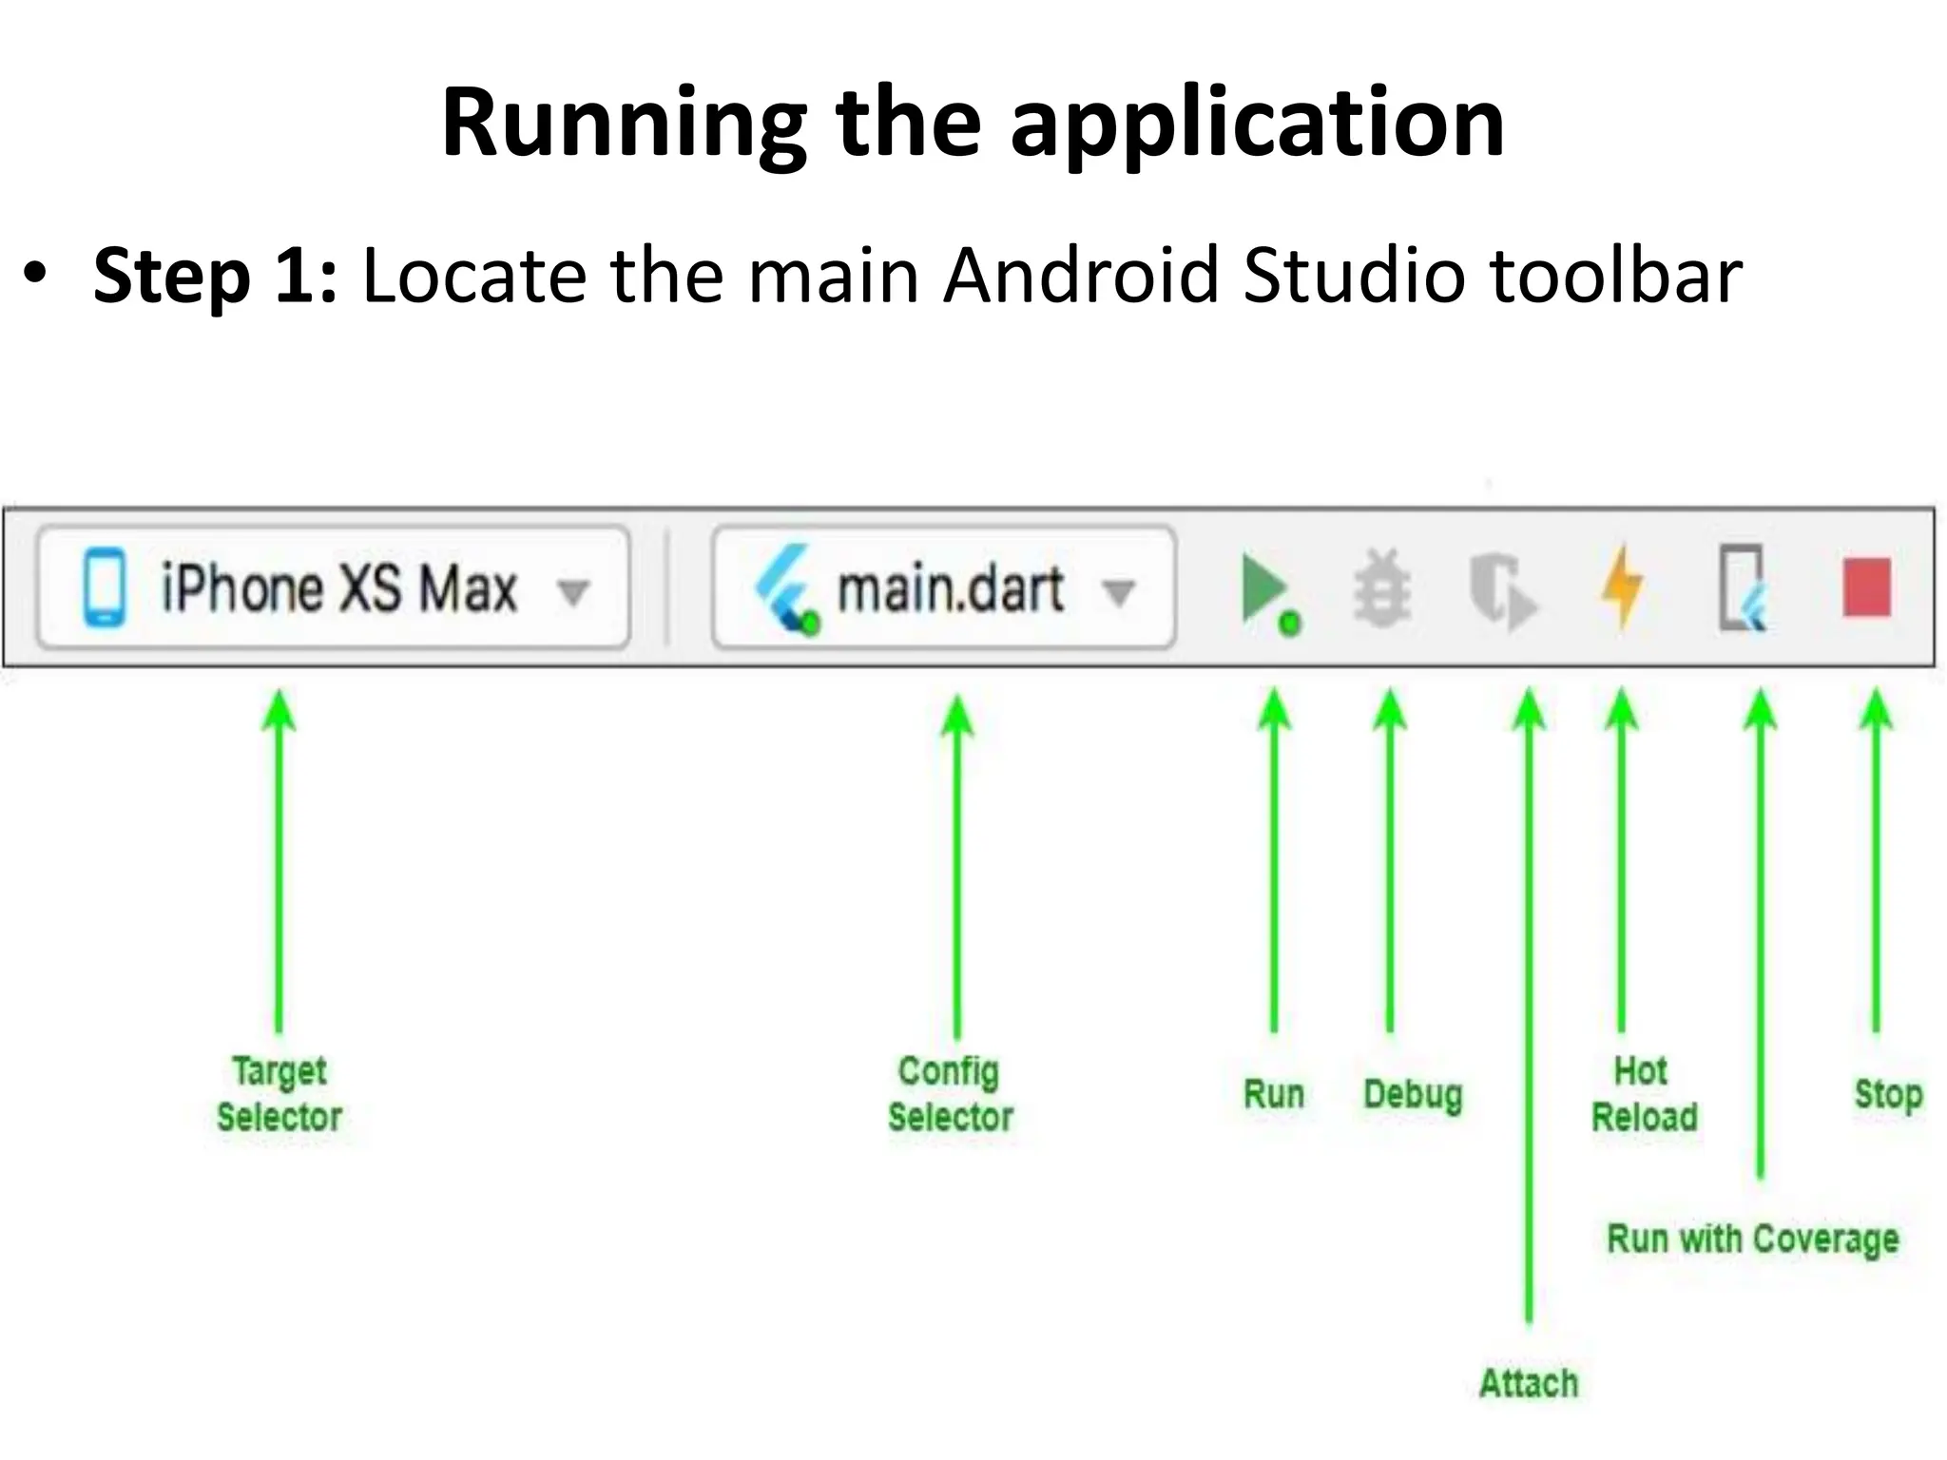Image resolution: width=1947 pixels, height=1460 pixels.
Task: Open the iPhone XS Max target selector
Action: coord(334,587)
